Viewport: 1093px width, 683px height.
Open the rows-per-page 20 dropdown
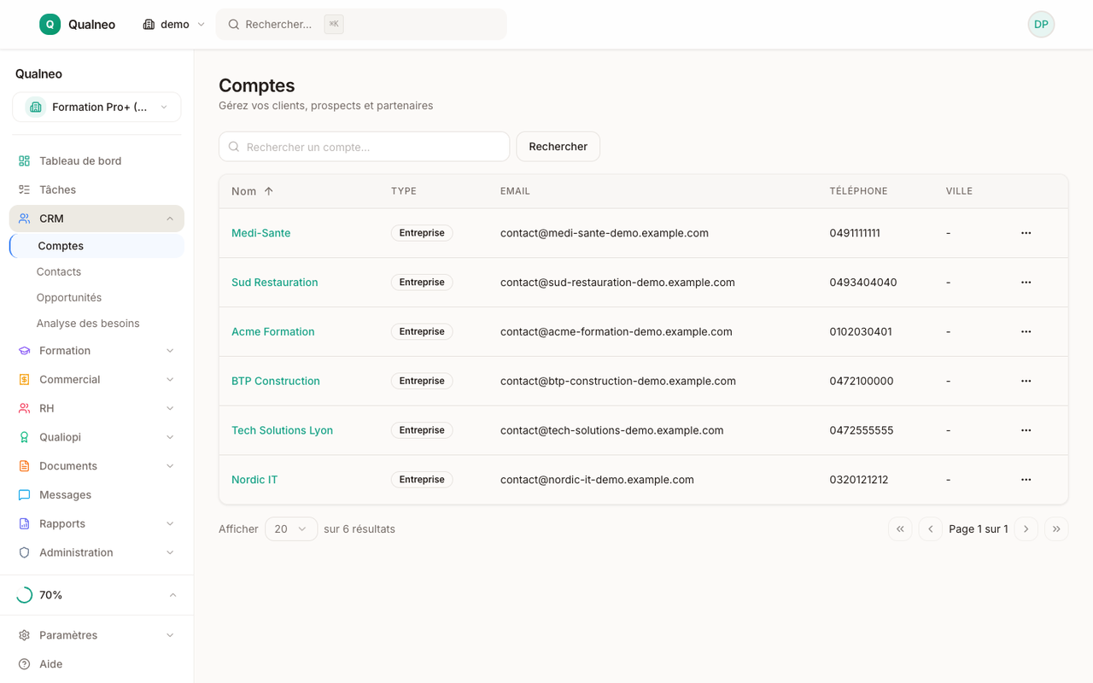point(291,529)
